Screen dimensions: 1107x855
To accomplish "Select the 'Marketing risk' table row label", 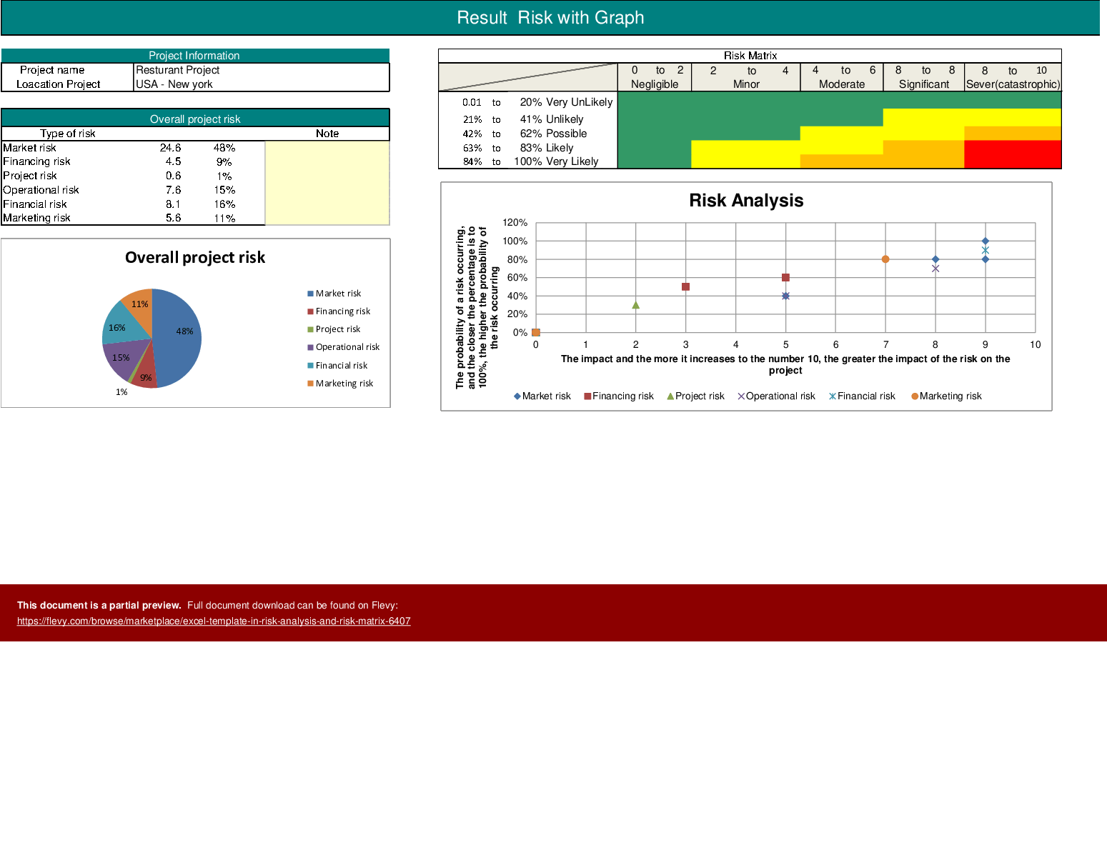I will pos(36,218).
